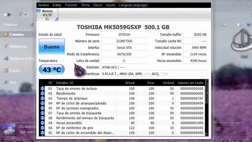Click the Interfaz field Serial ATA

tap(124, 48)
